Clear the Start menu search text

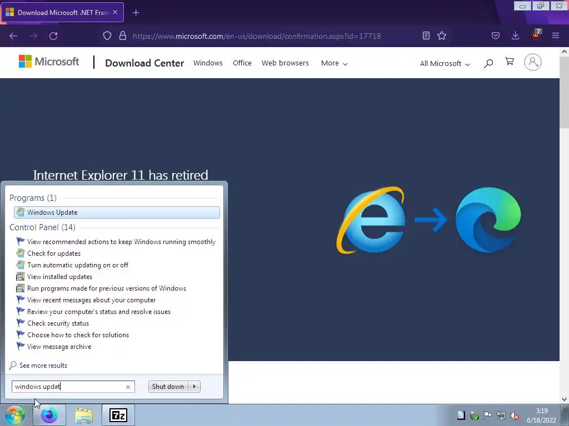tap(128, 387)
